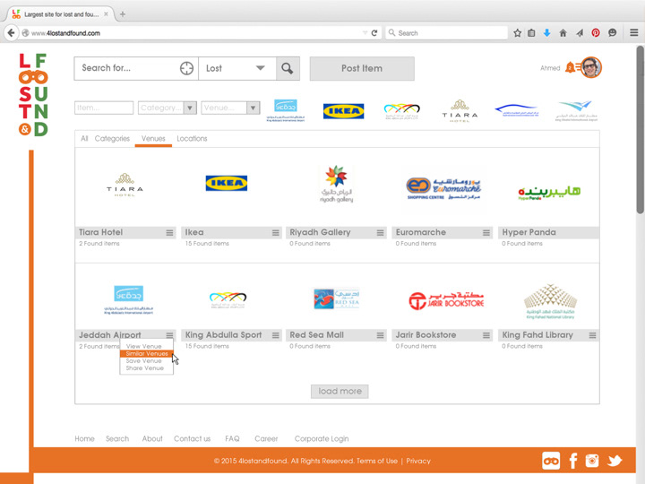The image size is (645, 484).
Task: Choose Save Venue in context menu
Action: click(146, 360)
